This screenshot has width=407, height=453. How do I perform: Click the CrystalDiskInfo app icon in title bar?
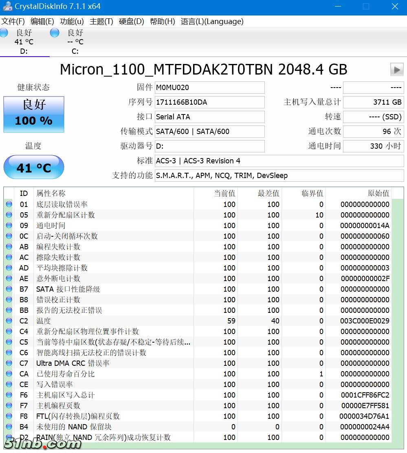[x=7, y=7]
